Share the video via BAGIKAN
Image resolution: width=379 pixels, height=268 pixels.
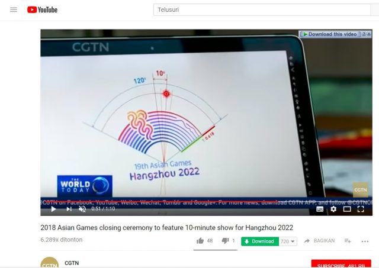[x=319, y=241]
